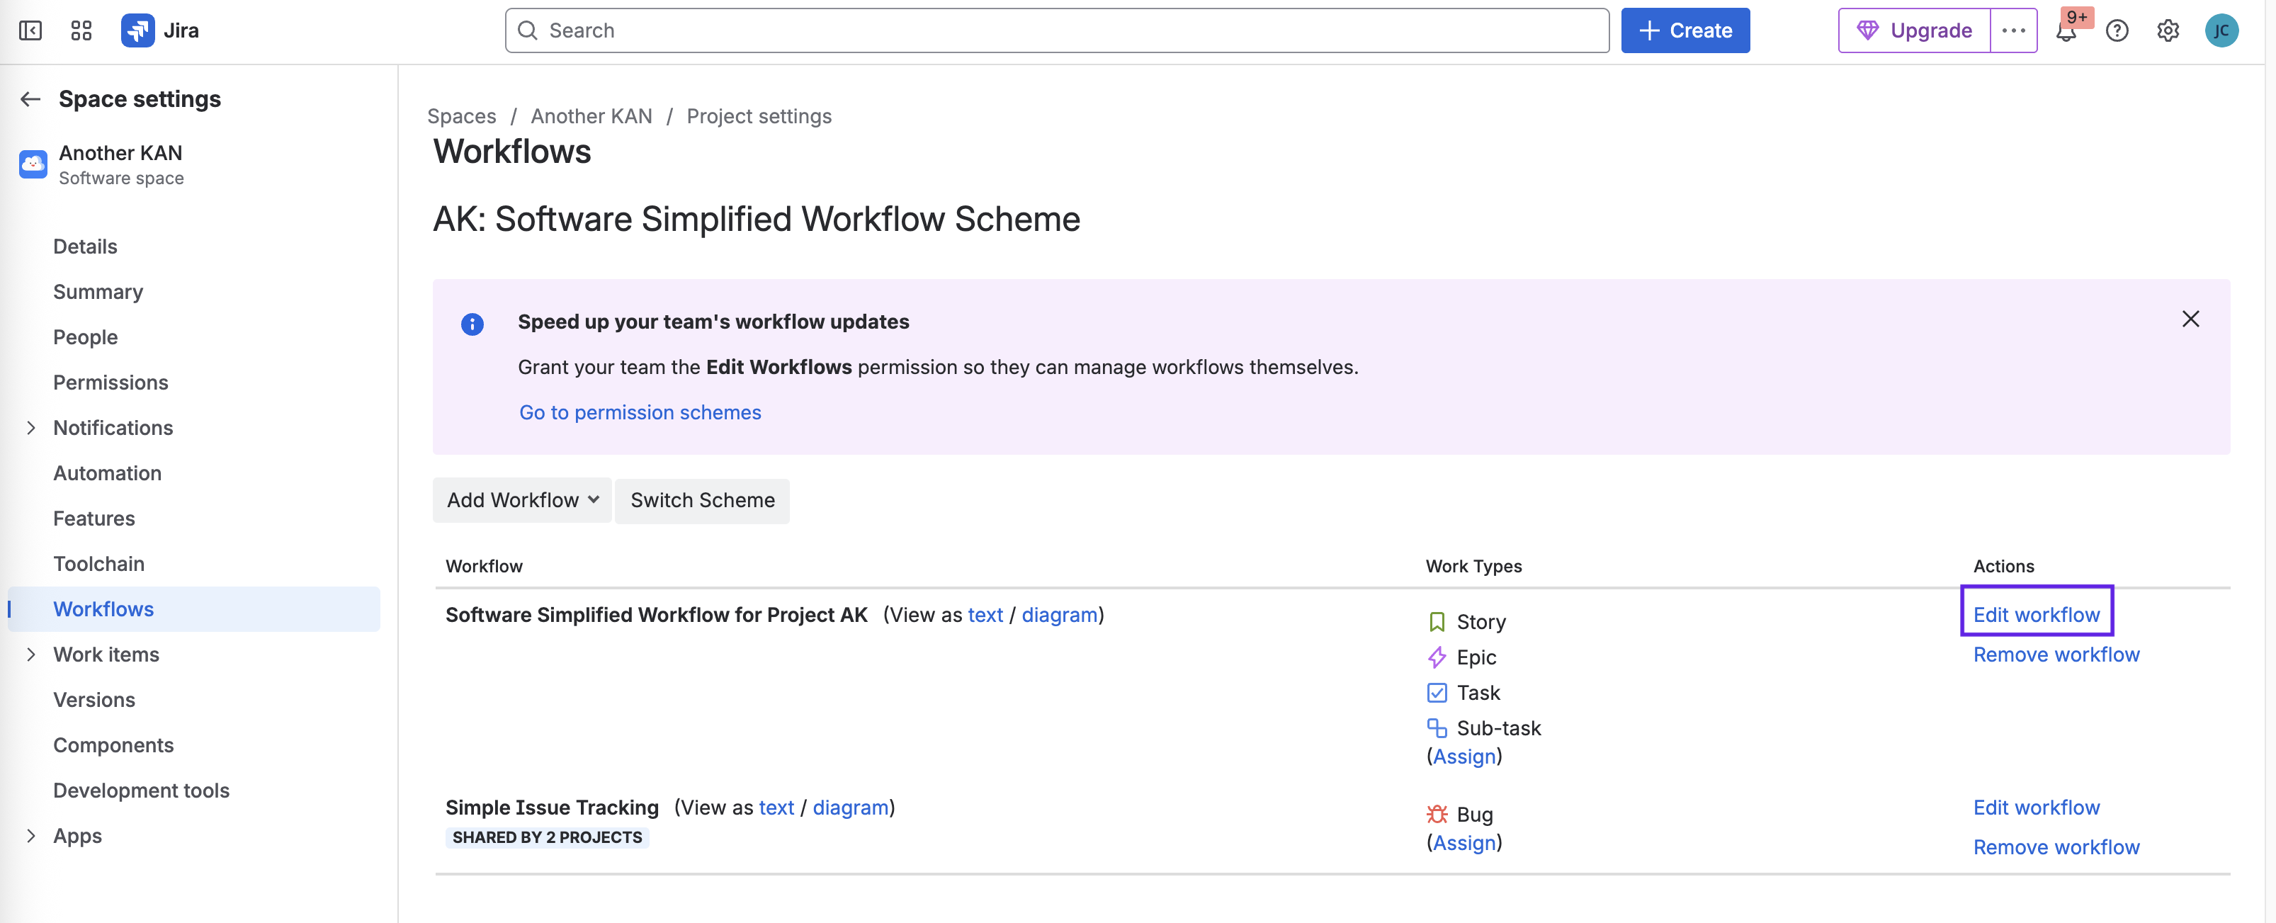Viewport: 2276px width, 923px height.
Task: Open the Permissions settings page
Action: click(x=111, y=383)
